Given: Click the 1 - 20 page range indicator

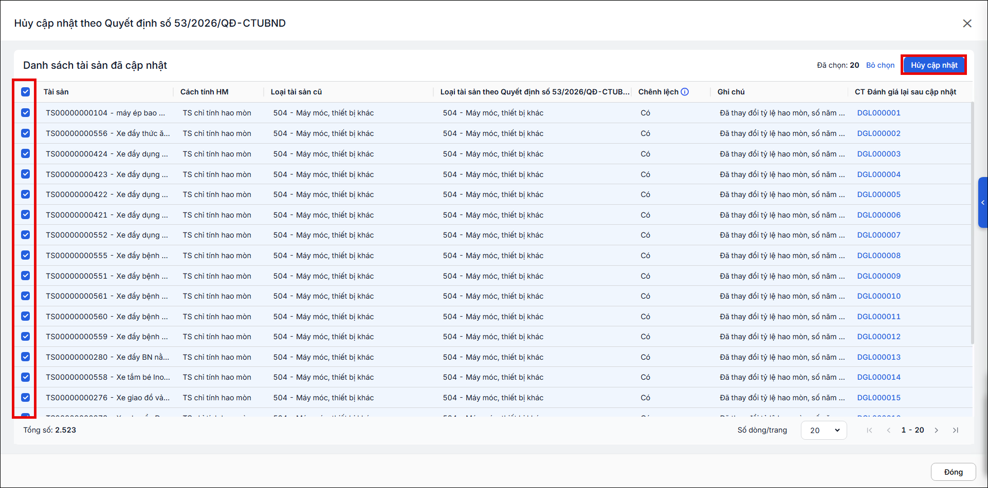Looking at the screenshot, I should point(912,430).
